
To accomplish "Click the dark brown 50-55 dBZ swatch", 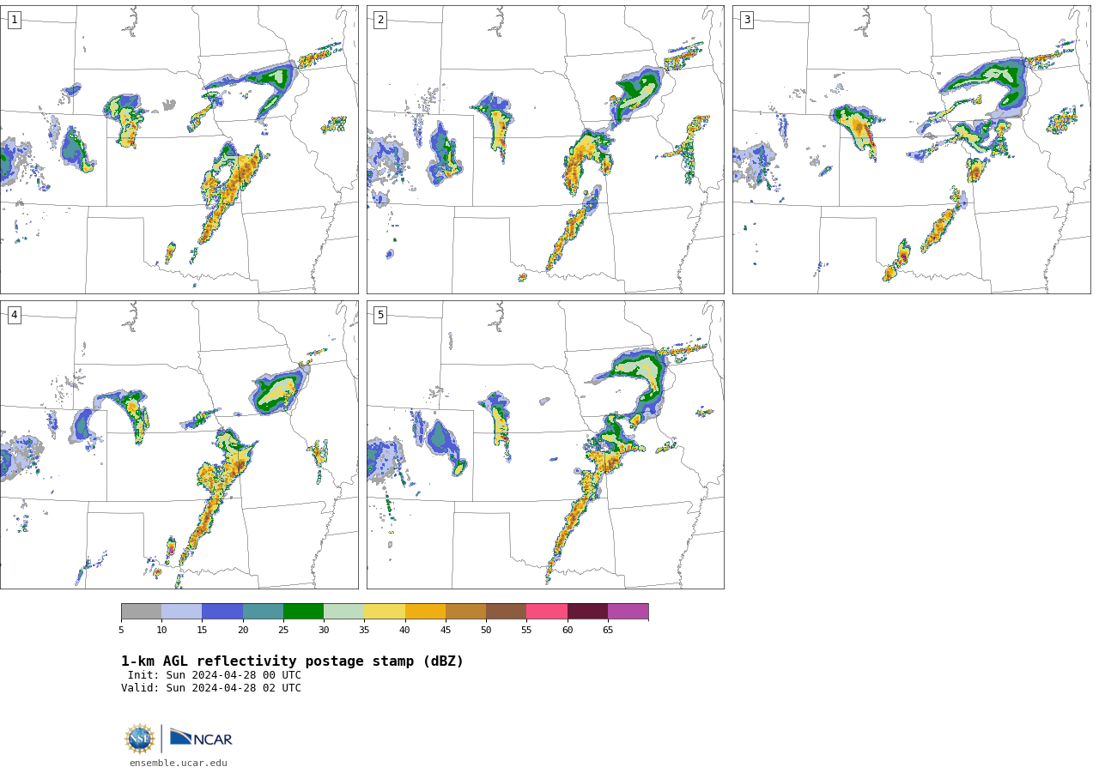I will coord(507,612).
